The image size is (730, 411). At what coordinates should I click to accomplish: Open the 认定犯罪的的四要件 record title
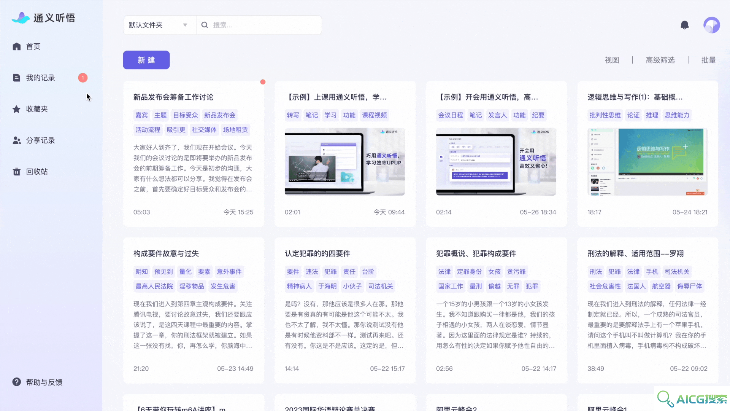coord(317,254)
